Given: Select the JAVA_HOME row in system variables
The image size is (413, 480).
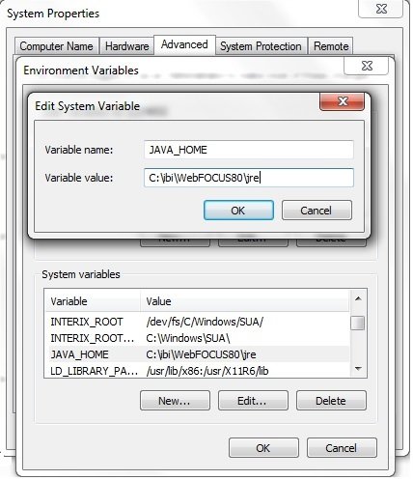Looking at the screenshot, I should tap(197, 354).
